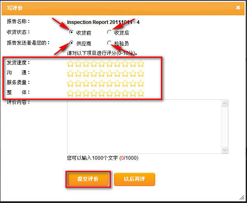Image resolution: width=247 pixels, height=203 pixels.
Task: Click the tenth star for 发货速度
Action: [141, 64]
